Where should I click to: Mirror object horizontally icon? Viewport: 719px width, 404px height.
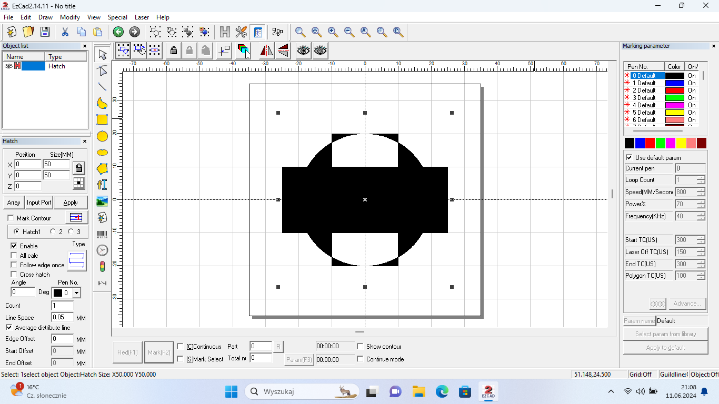266,50
